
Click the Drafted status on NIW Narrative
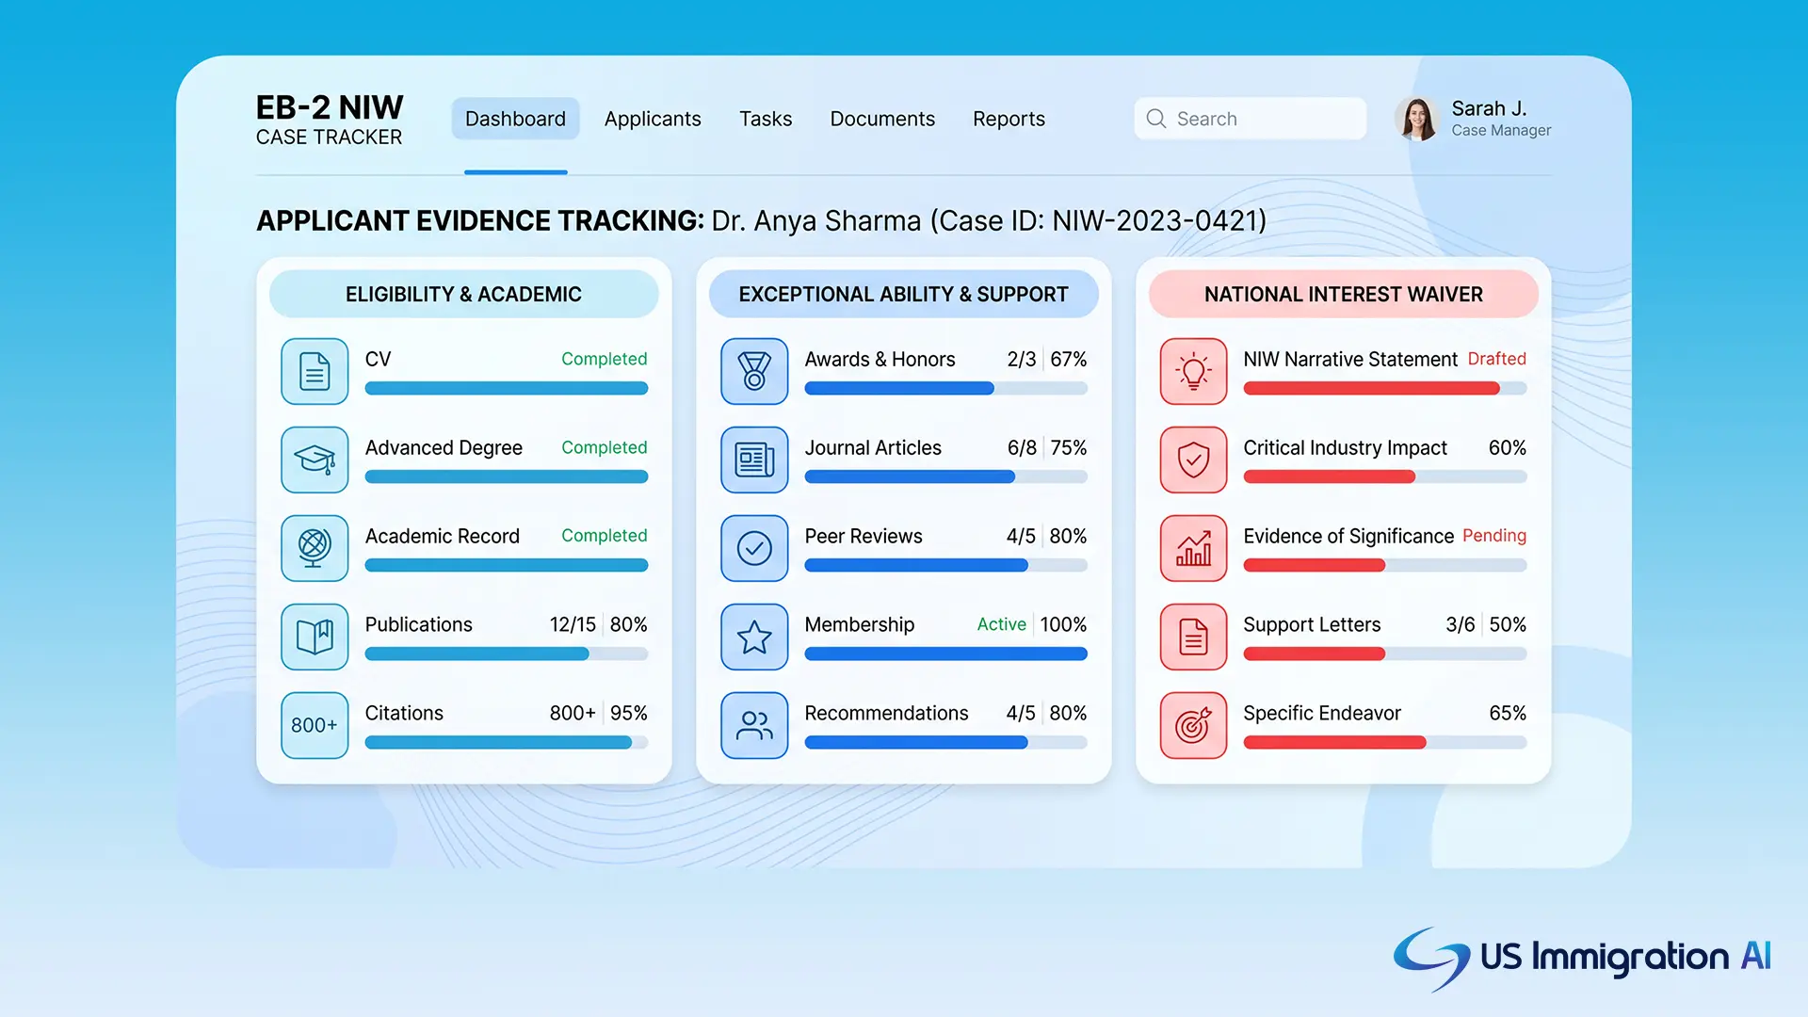point(1497,359)
